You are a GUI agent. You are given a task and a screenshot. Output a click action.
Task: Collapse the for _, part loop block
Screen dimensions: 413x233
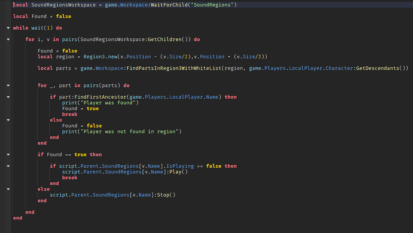[8, 85]
